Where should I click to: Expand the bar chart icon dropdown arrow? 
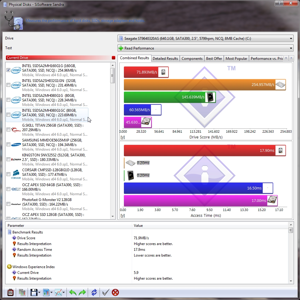[51, 292]
